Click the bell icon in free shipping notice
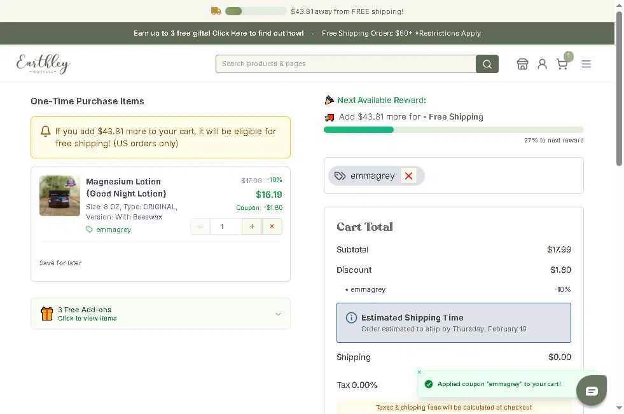The image size is (624, 414). 46,131
